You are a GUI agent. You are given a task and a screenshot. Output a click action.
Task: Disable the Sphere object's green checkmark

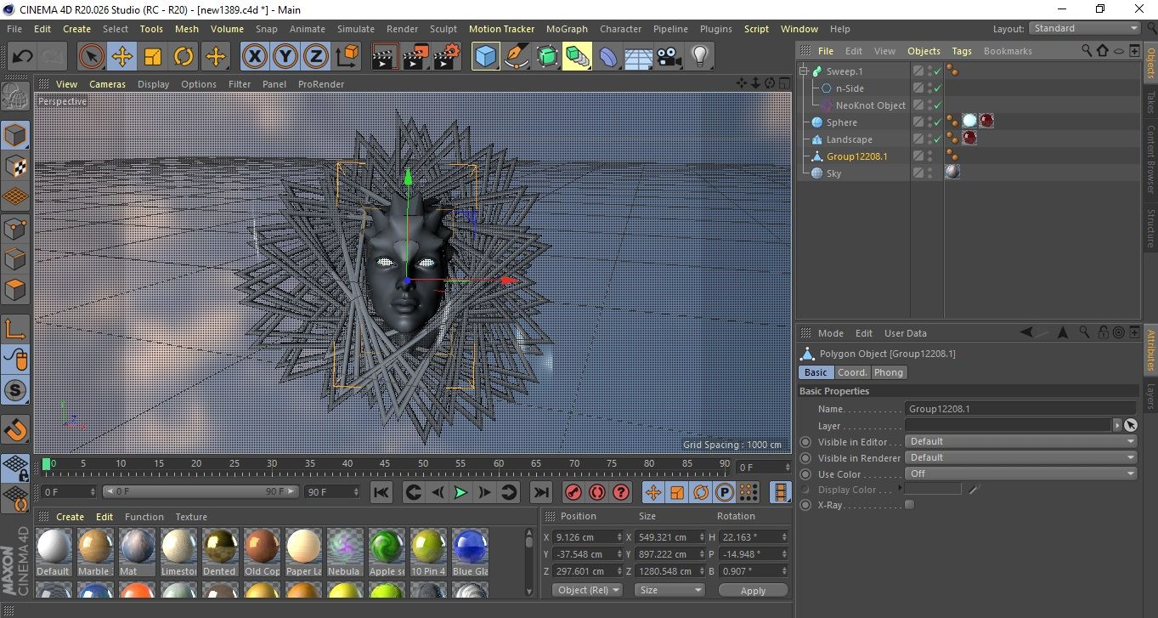coord(938,122)
